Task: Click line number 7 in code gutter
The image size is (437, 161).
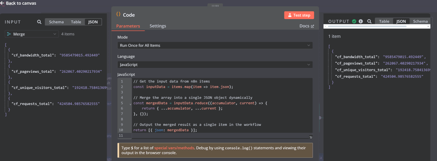Action: [x=121, y=114]
